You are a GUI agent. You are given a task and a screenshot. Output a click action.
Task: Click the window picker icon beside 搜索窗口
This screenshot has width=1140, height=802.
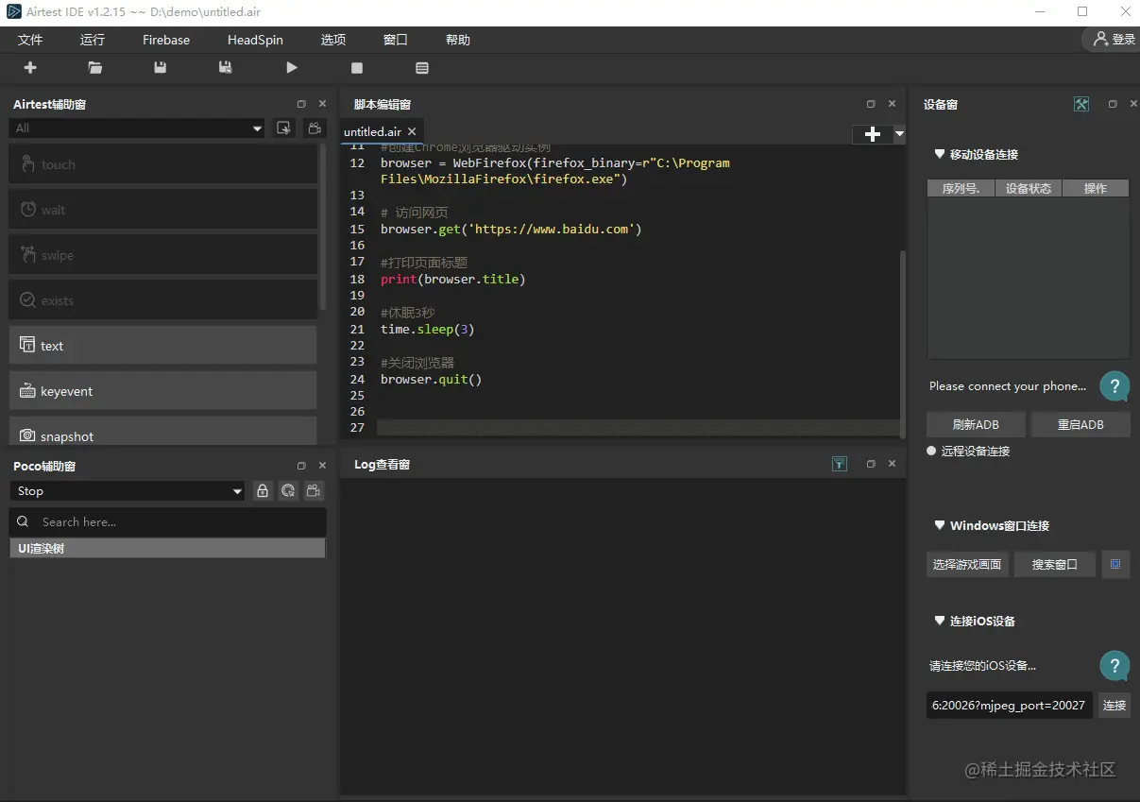(1115, 565)
